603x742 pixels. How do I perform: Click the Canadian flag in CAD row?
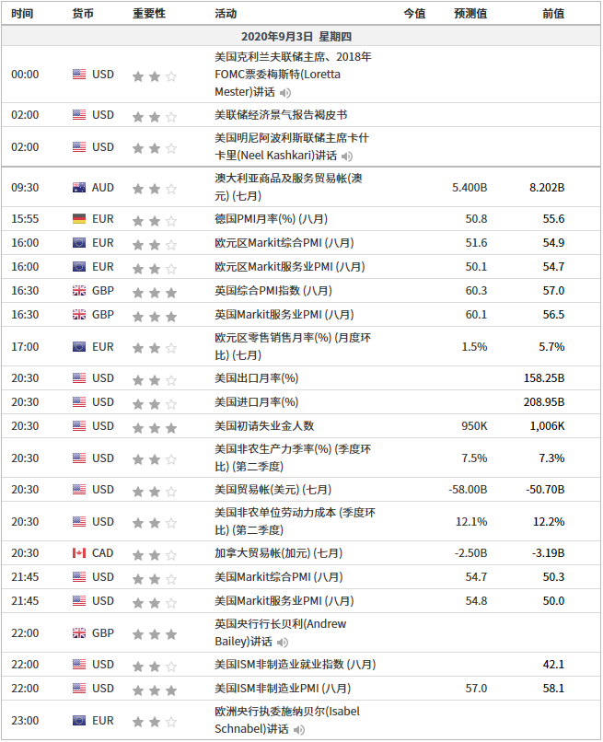tap(79, 552)
